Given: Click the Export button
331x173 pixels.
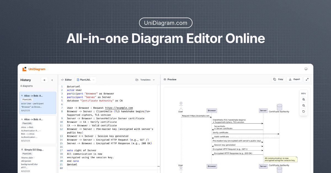Looking at the screenshot, I should (x=294, y=79).
